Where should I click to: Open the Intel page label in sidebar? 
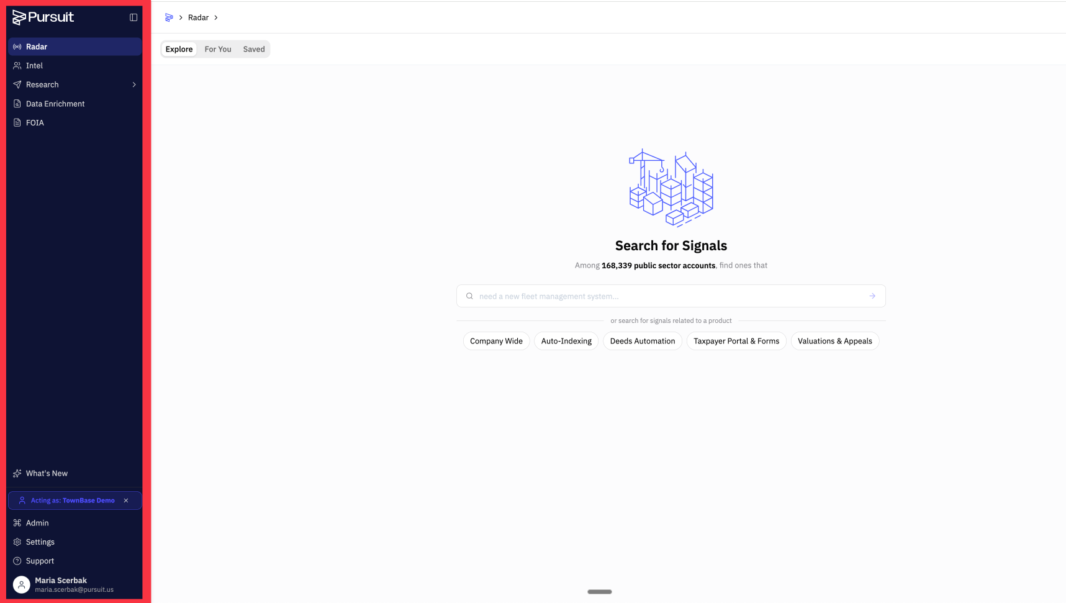click(34, 66)
